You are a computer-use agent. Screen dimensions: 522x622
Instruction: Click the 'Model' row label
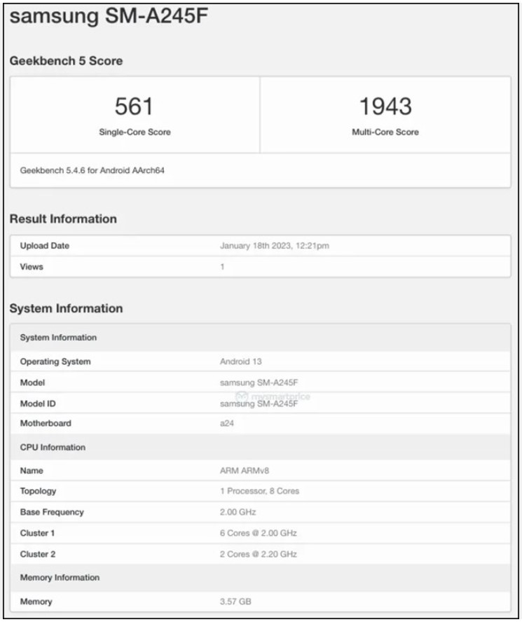click(32, 382)
